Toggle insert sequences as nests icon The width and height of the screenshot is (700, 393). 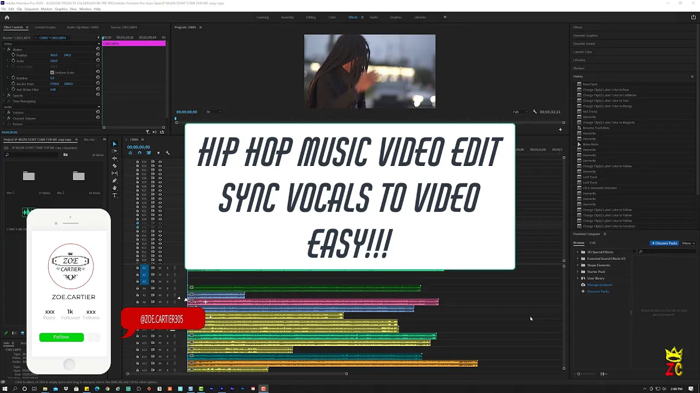click(x=130, y=153)
